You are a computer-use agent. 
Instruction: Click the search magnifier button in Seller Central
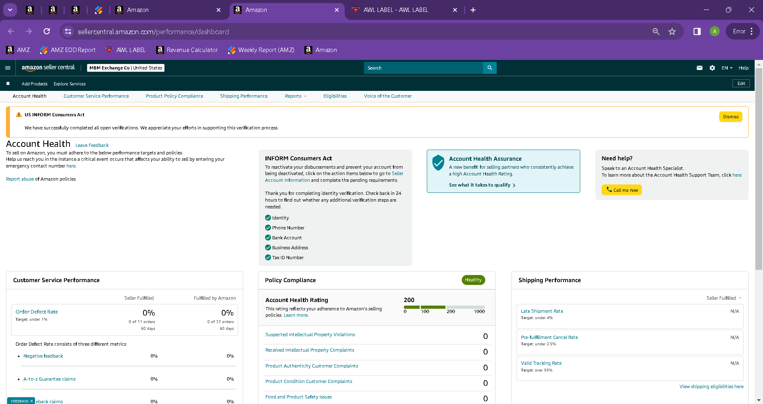490,68
